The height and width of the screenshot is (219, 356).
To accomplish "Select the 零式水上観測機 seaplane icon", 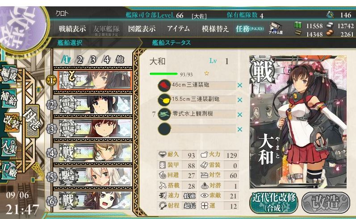I will click(164, 114).
